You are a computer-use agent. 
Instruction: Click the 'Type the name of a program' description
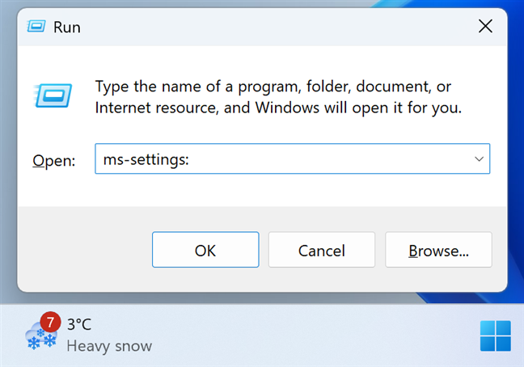click(x=278, y=97)
